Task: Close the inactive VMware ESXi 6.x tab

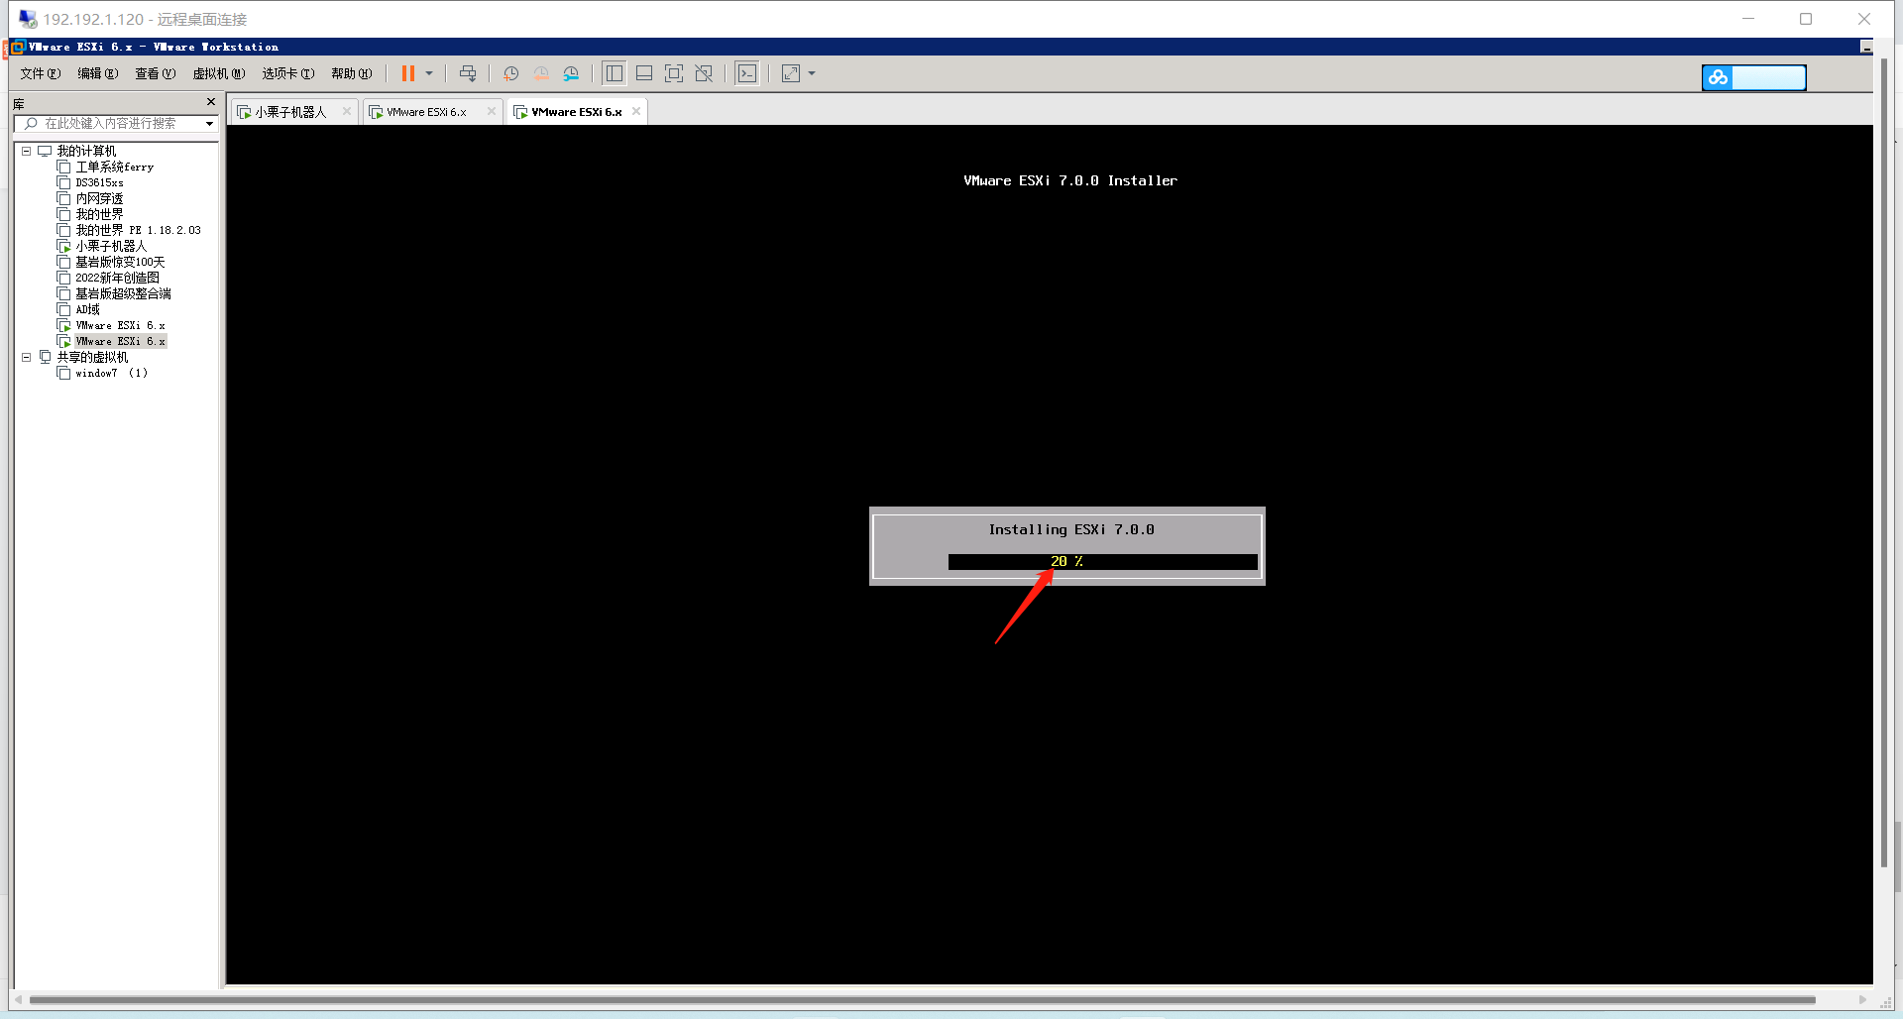Action: click(492, 111)
